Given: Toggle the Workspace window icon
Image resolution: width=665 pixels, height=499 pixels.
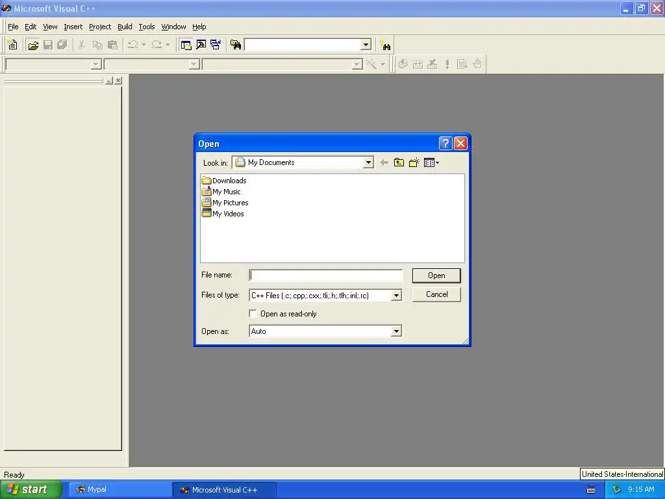Looking at the screenshot, I should tap(186, 45).
